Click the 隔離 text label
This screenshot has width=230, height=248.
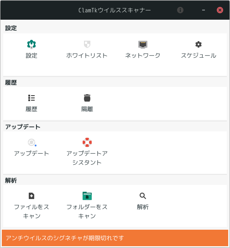(87, 109)
